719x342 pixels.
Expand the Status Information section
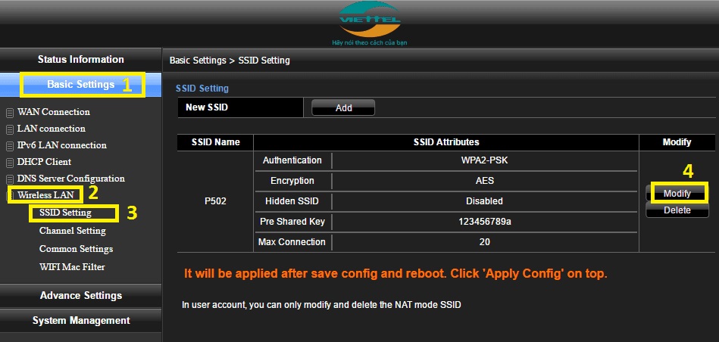tap(80, 60)
